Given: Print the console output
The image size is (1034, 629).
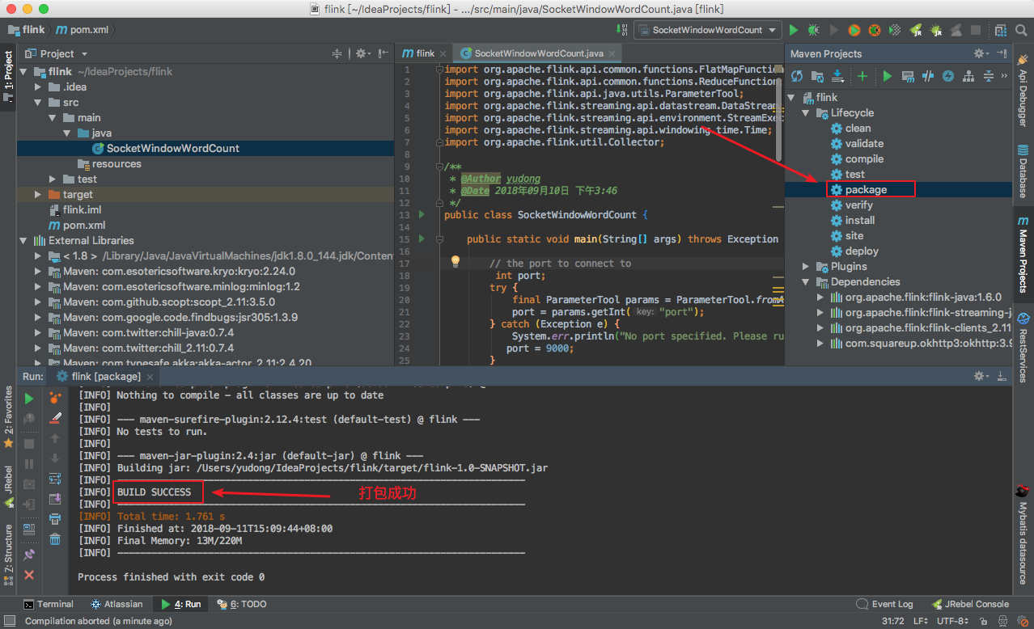Looking at the screenshot, I should tap(55, 519).
